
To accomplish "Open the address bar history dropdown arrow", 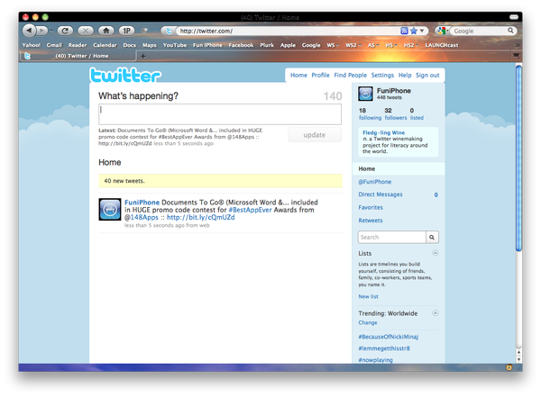I will click(422, 31).
